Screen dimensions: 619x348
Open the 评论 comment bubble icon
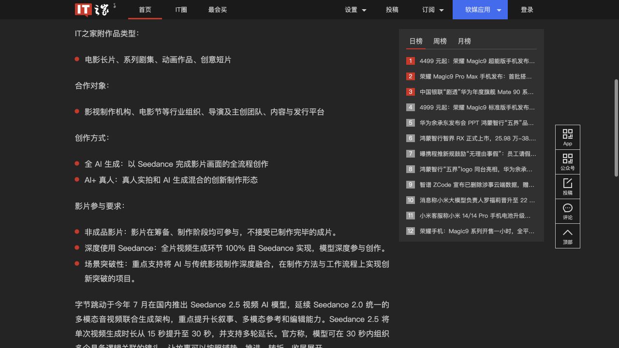pyautogui.click(x=568, y=211)
